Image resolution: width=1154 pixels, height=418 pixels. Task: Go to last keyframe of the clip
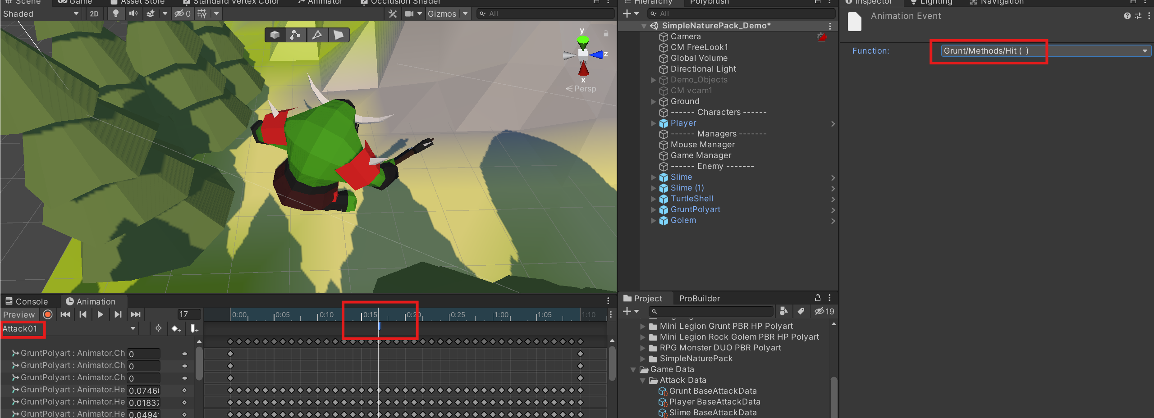click(136, 314)
